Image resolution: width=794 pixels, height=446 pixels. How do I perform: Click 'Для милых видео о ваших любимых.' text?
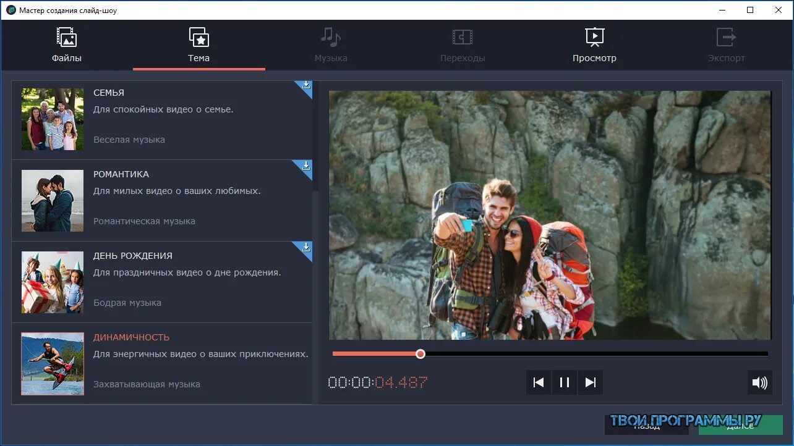pyautogui.click(x=177, y=191)
